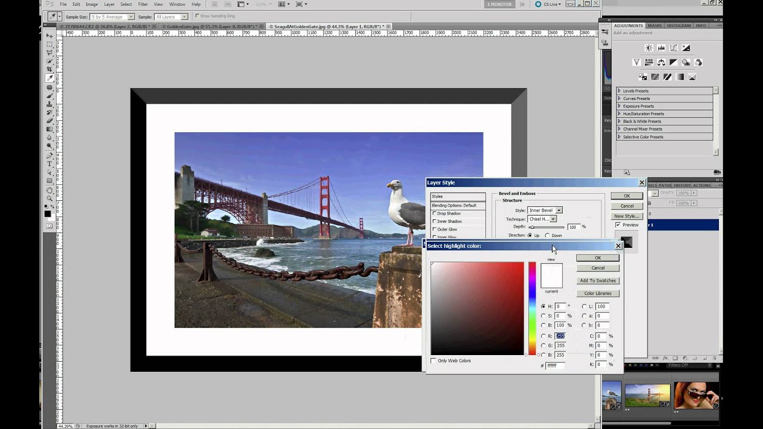Confirm the highlight color with OK
The image size is (763, 429).
[598, 258]
